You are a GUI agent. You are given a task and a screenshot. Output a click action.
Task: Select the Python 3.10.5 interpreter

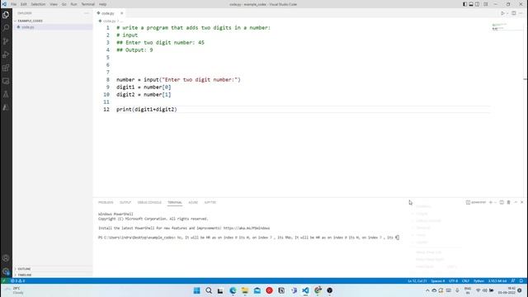(497, 280)
